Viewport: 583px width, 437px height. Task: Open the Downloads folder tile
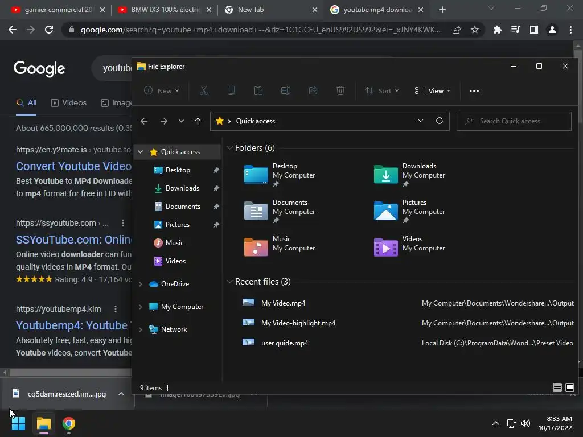click(x=409, y=175)
